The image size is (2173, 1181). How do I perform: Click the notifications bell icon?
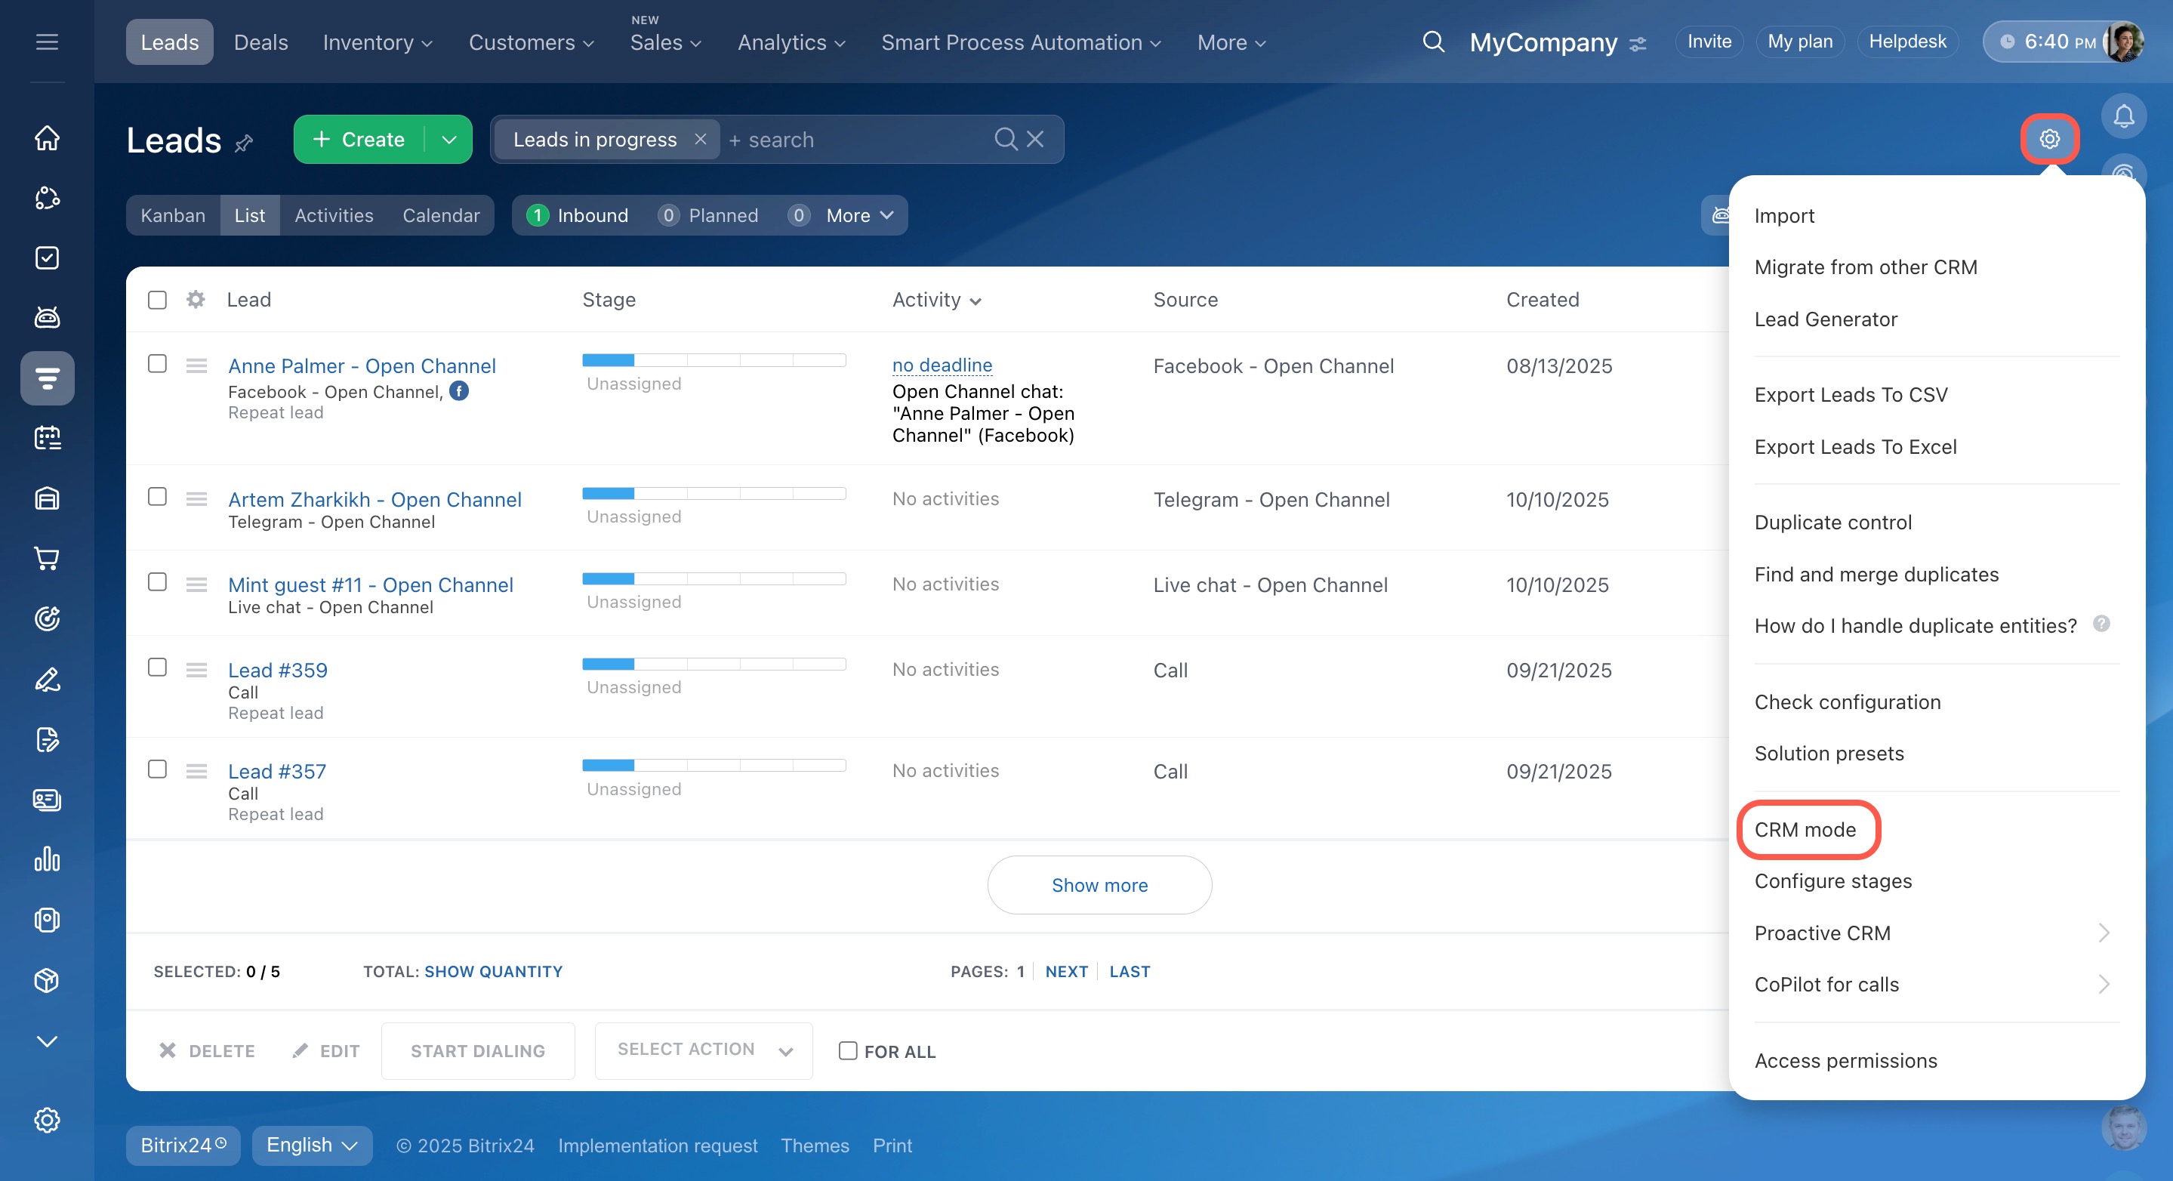(2123, 116)
